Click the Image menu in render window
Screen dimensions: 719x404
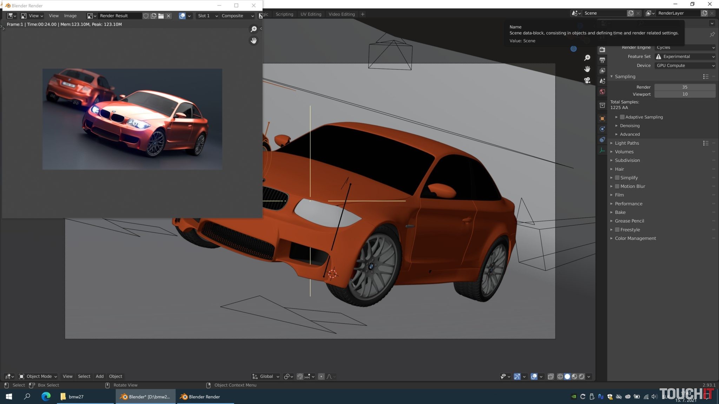pos(70,16)
